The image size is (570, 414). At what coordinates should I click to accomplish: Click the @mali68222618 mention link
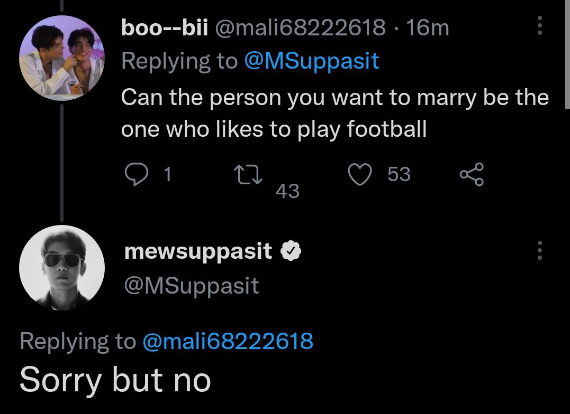(228, 341)
